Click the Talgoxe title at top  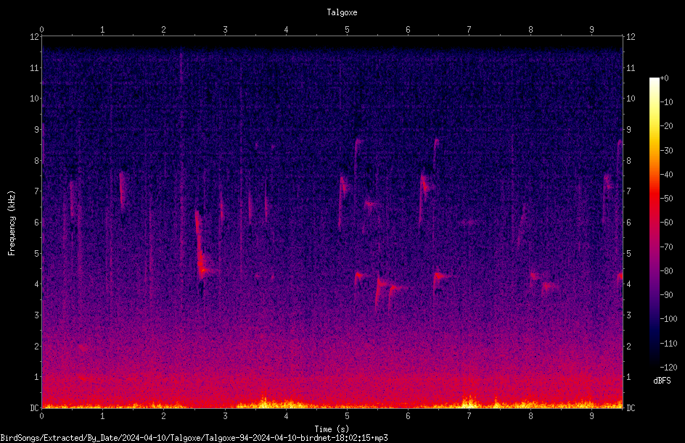tap(342, 12)
